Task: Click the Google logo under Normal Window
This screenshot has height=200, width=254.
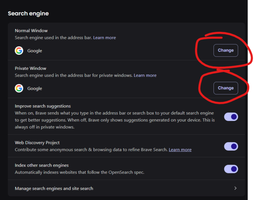Action: (x=19, y=50)
